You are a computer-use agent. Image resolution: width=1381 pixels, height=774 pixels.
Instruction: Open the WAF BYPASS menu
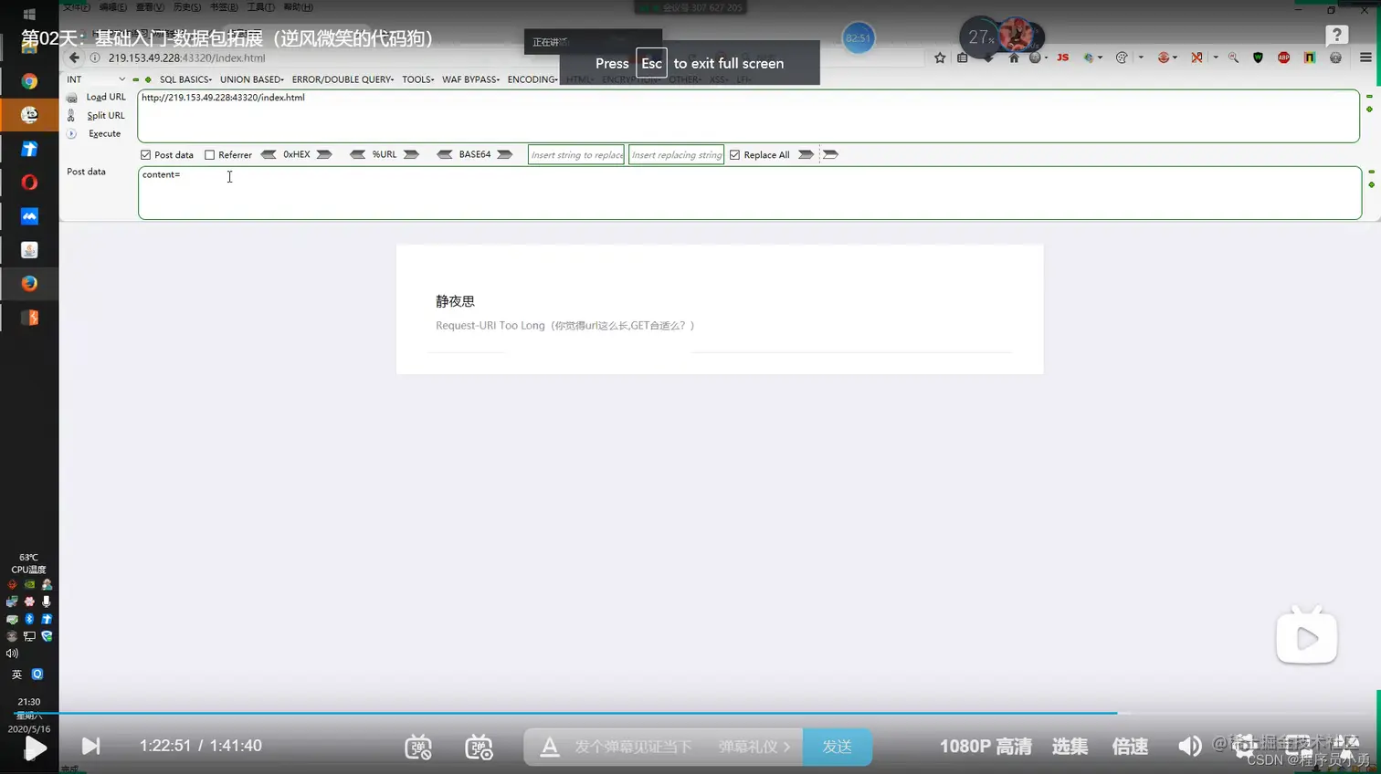[470, 79]
